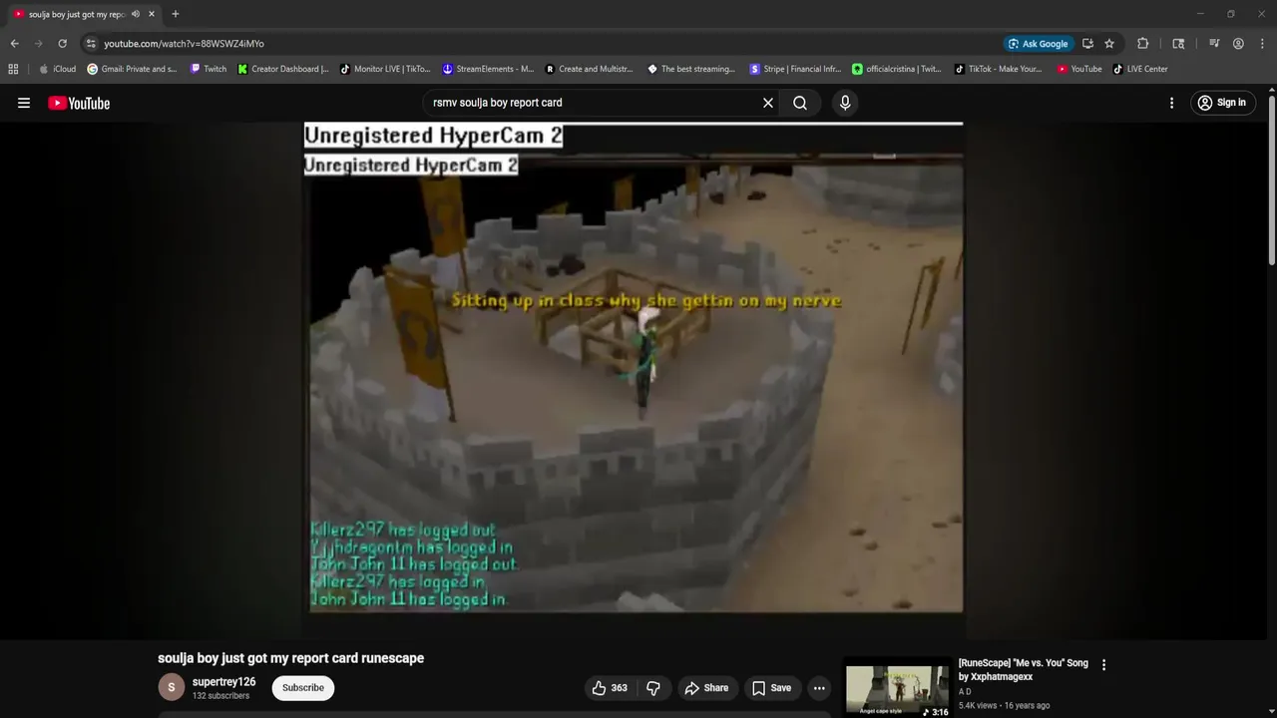Viewport: 1277px width, 718px height.
Task: Click the page vertical scrollbar
Action: (1272, 179)
